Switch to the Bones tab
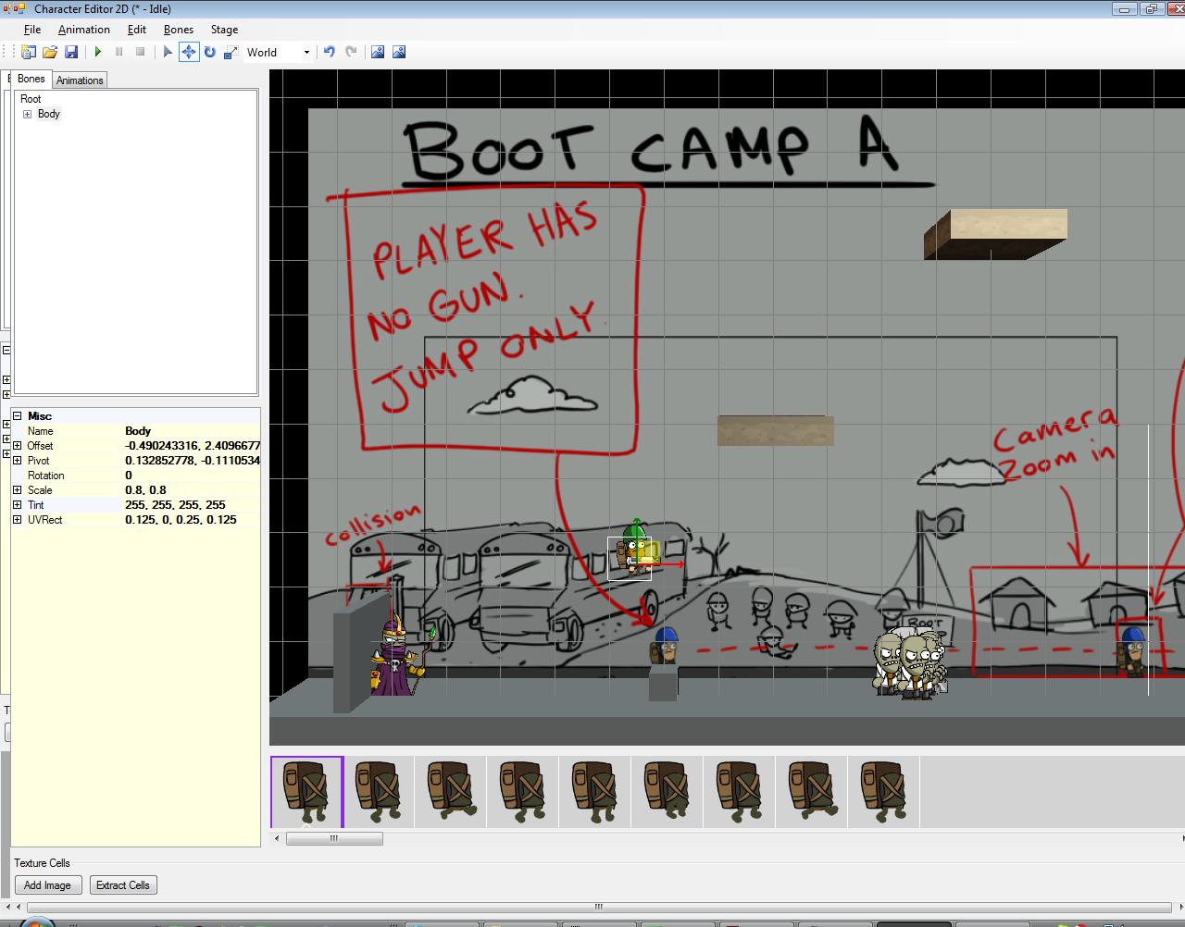Screen dimensions: 1185x927 [x=31, y=79]
